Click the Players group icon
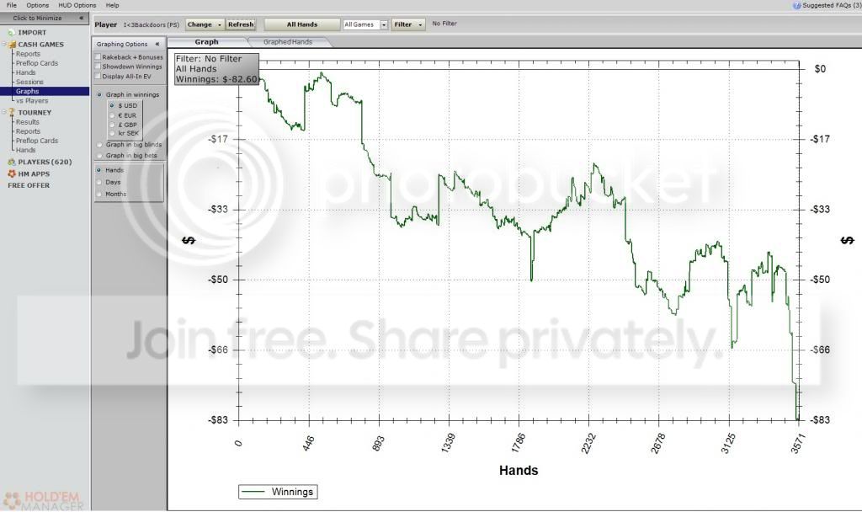Image resolution: width=862 pixels, height=512 pixels. click(x=12, y=162)
